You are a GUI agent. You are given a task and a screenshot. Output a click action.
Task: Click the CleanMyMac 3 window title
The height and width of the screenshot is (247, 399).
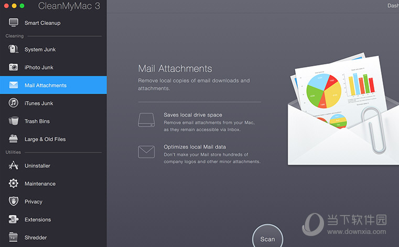(x=69, y=6)
